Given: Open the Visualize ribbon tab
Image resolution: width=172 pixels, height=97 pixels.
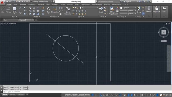Looking at the screenshot, I should click(41, 4).
